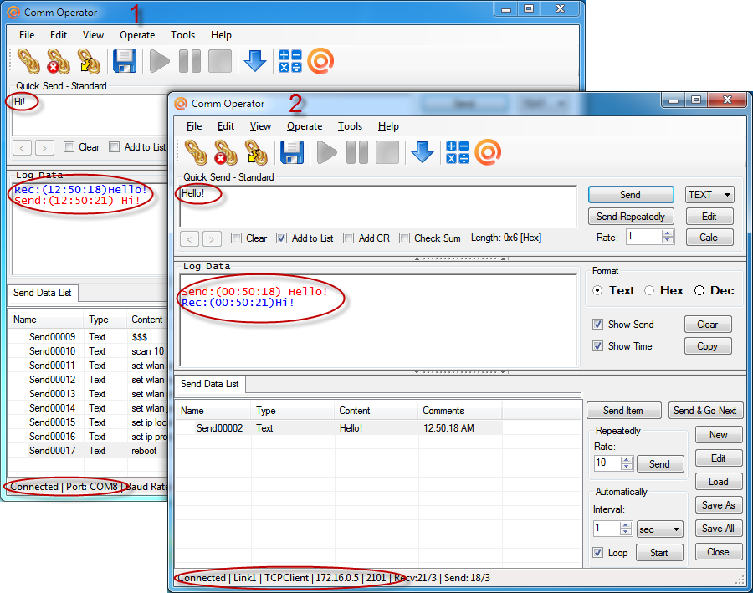Open the calculator icon in window 1 toolbar
Image resolution: width=753 pixels, height=593 pixels.
290,61
